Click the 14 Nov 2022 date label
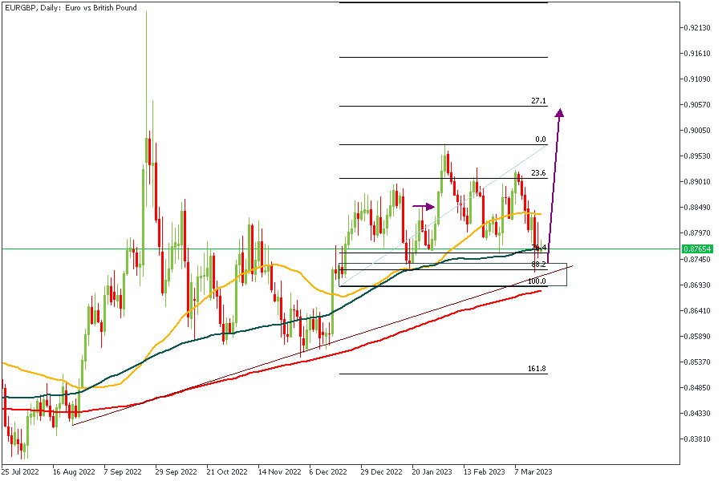 [278, 472]
